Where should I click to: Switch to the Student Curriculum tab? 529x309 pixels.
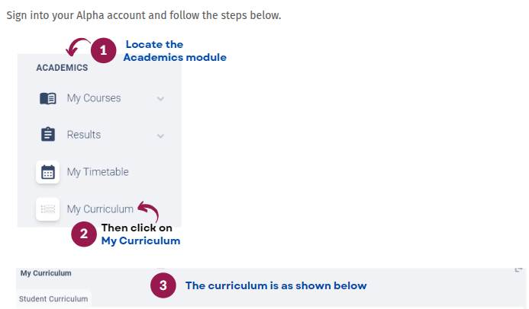[53, 299]
